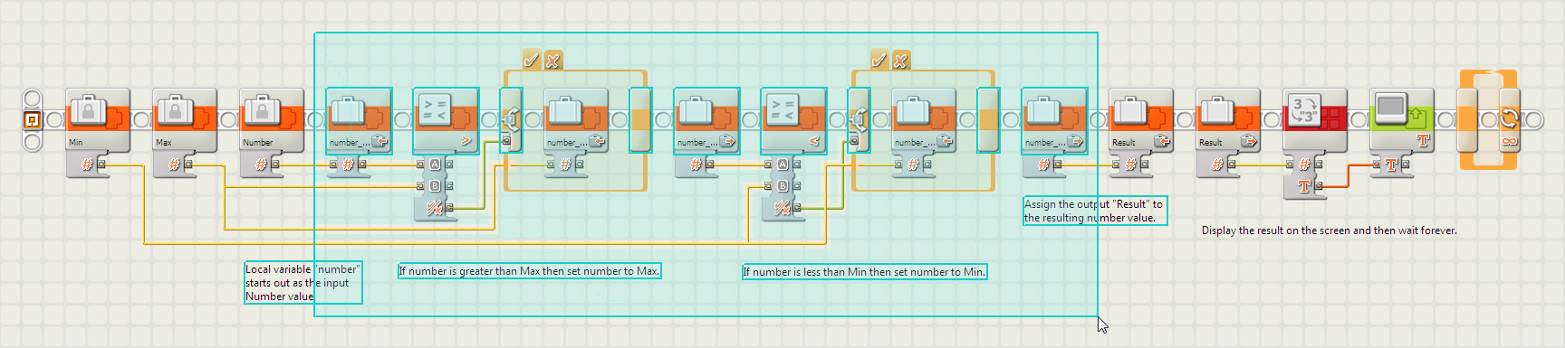
Task: Select number variable block inside first Switch
Action: 576,119
